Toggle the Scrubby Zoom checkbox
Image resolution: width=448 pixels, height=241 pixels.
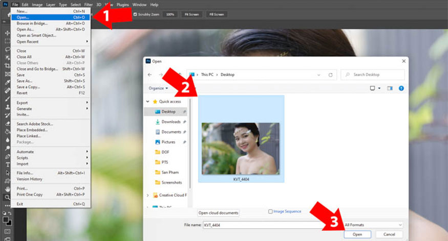coord(135,14)
